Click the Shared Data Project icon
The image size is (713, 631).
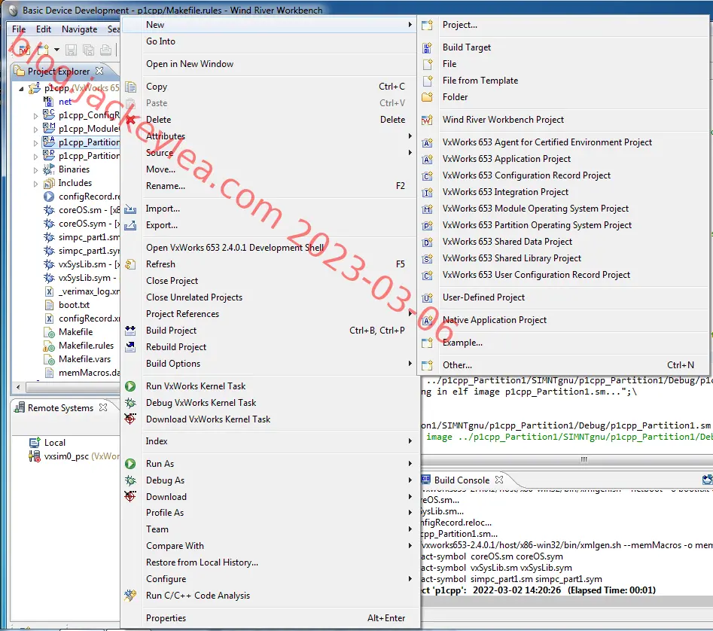427,242
